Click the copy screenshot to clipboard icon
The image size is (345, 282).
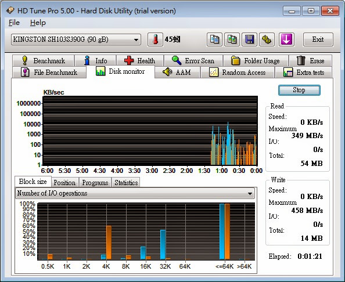tap(232, 39)
